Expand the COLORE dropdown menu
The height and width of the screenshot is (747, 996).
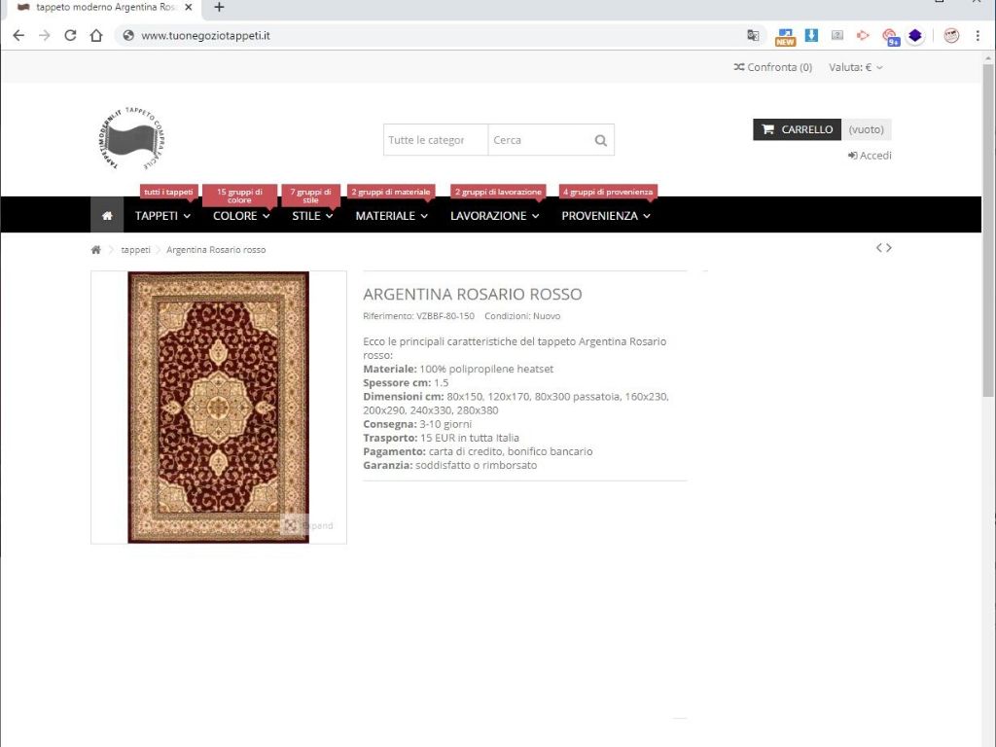(x=240, y=216)
